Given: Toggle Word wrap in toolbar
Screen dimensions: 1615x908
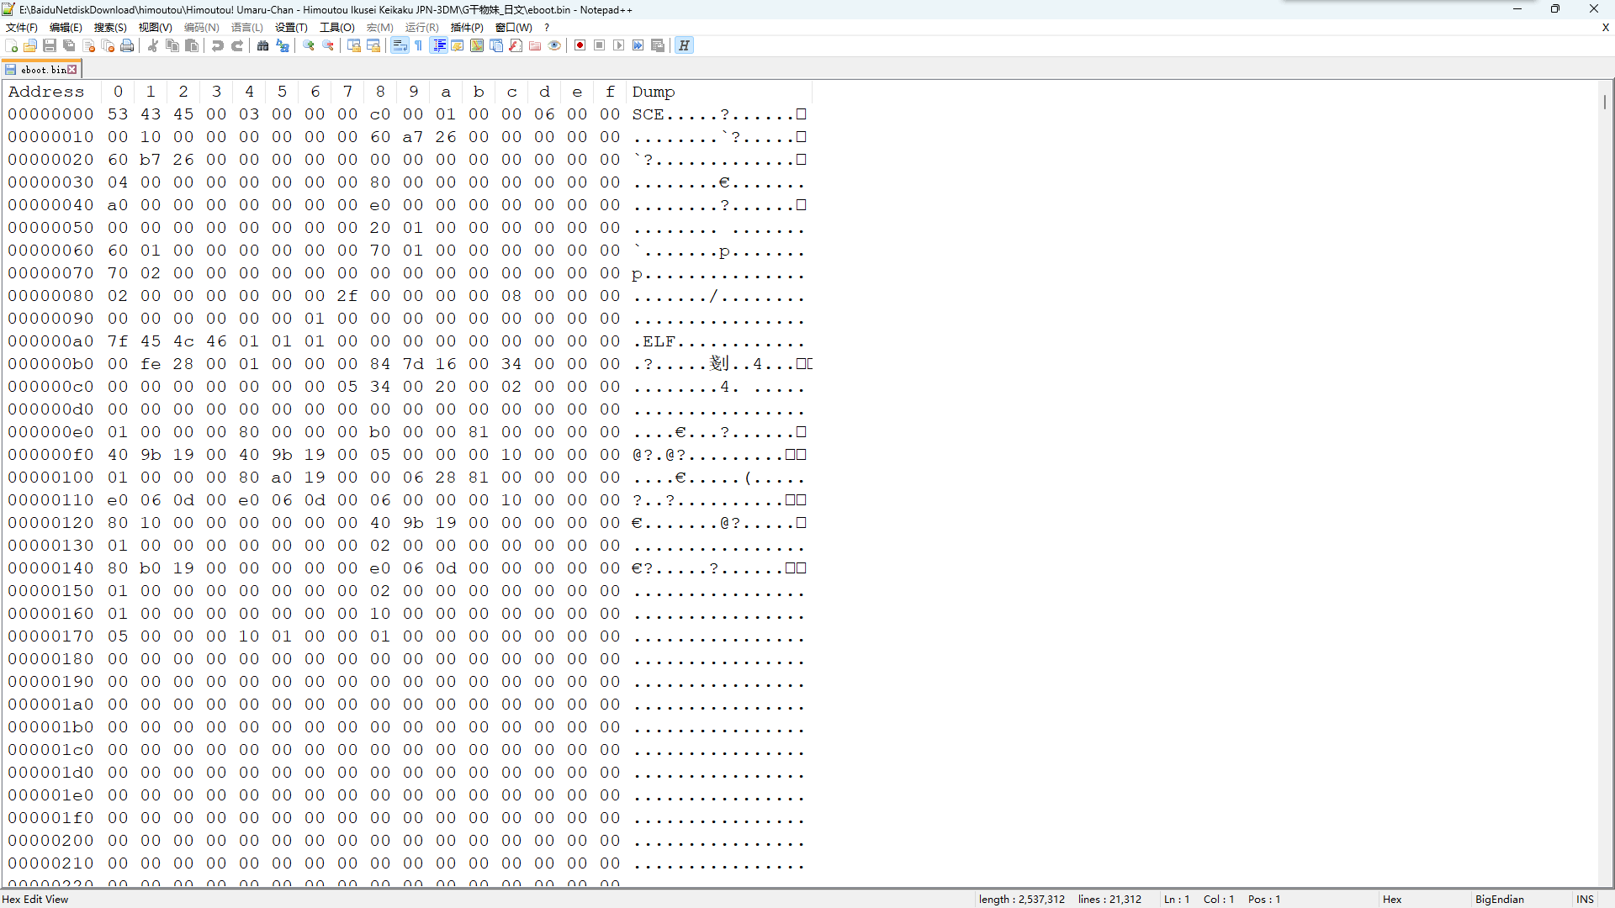Looking at the screenshot, I should pyautogui.click(x=400, y=45).
